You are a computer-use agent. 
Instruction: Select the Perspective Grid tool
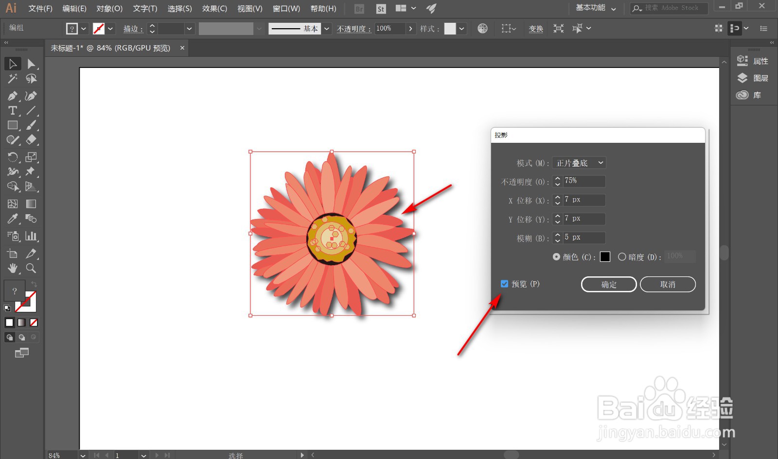pyautogui.click(x=31, y=187)
